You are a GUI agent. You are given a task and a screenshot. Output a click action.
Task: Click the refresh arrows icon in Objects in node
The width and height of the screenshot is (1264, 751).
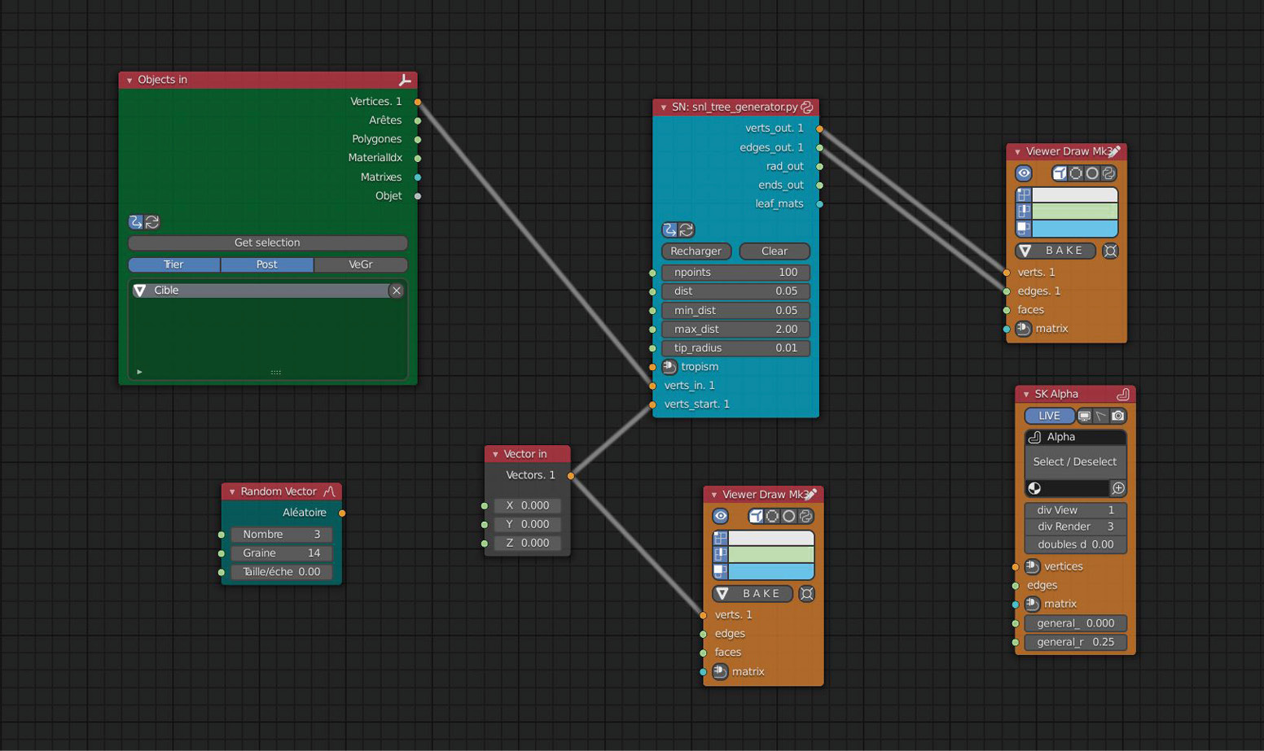click(x=152, y=222)
